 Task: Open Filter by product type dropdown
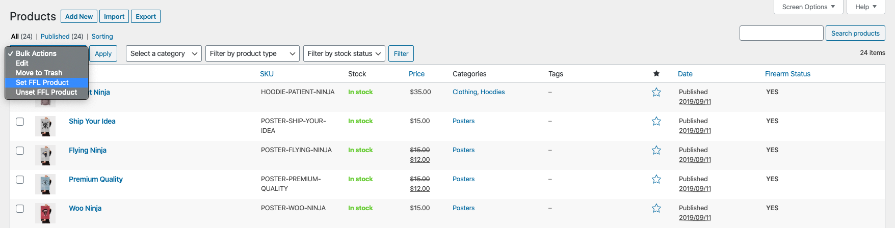(x=252, y=53)
